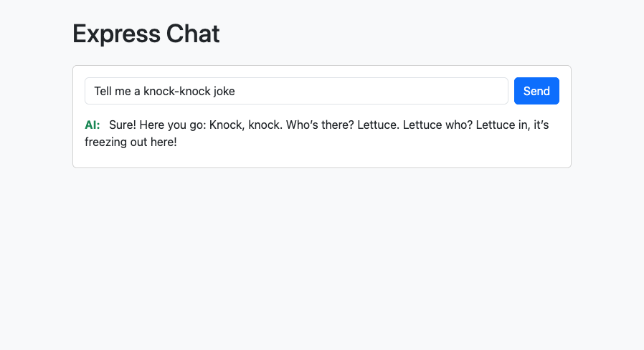This screenshot has width=644, height=350.
Task: Click 'Here you go:' in the AI reply
Action: pyautogui.click(x=173, y=125)
